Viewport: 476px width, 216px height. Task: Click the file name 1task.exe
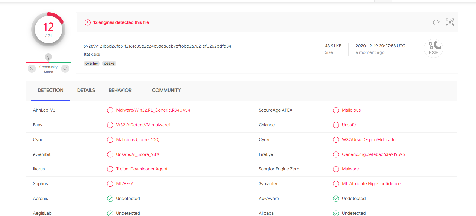(x=92, y=54)
